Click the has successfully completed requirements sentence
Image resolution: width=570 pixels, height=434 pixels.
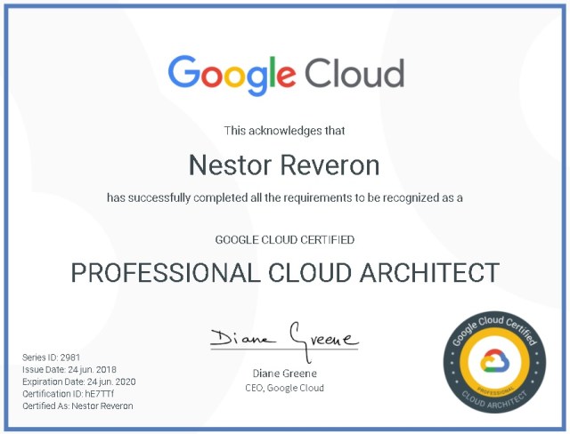(285, 197)
